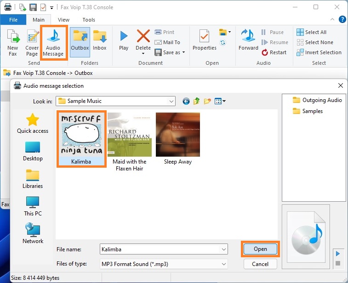Click the File name input field

tap(160, 249)
